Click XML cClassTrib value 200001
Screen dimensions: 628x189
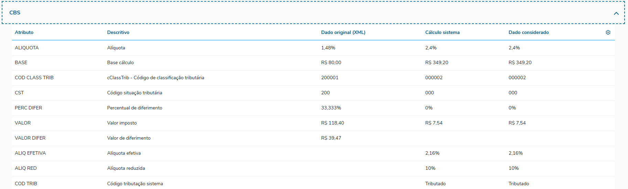click(329, 78)
